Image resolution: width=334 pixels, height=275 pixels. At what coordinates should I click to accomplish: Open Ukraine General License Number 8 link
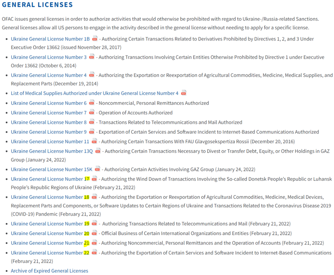click(x=49, y=122)
